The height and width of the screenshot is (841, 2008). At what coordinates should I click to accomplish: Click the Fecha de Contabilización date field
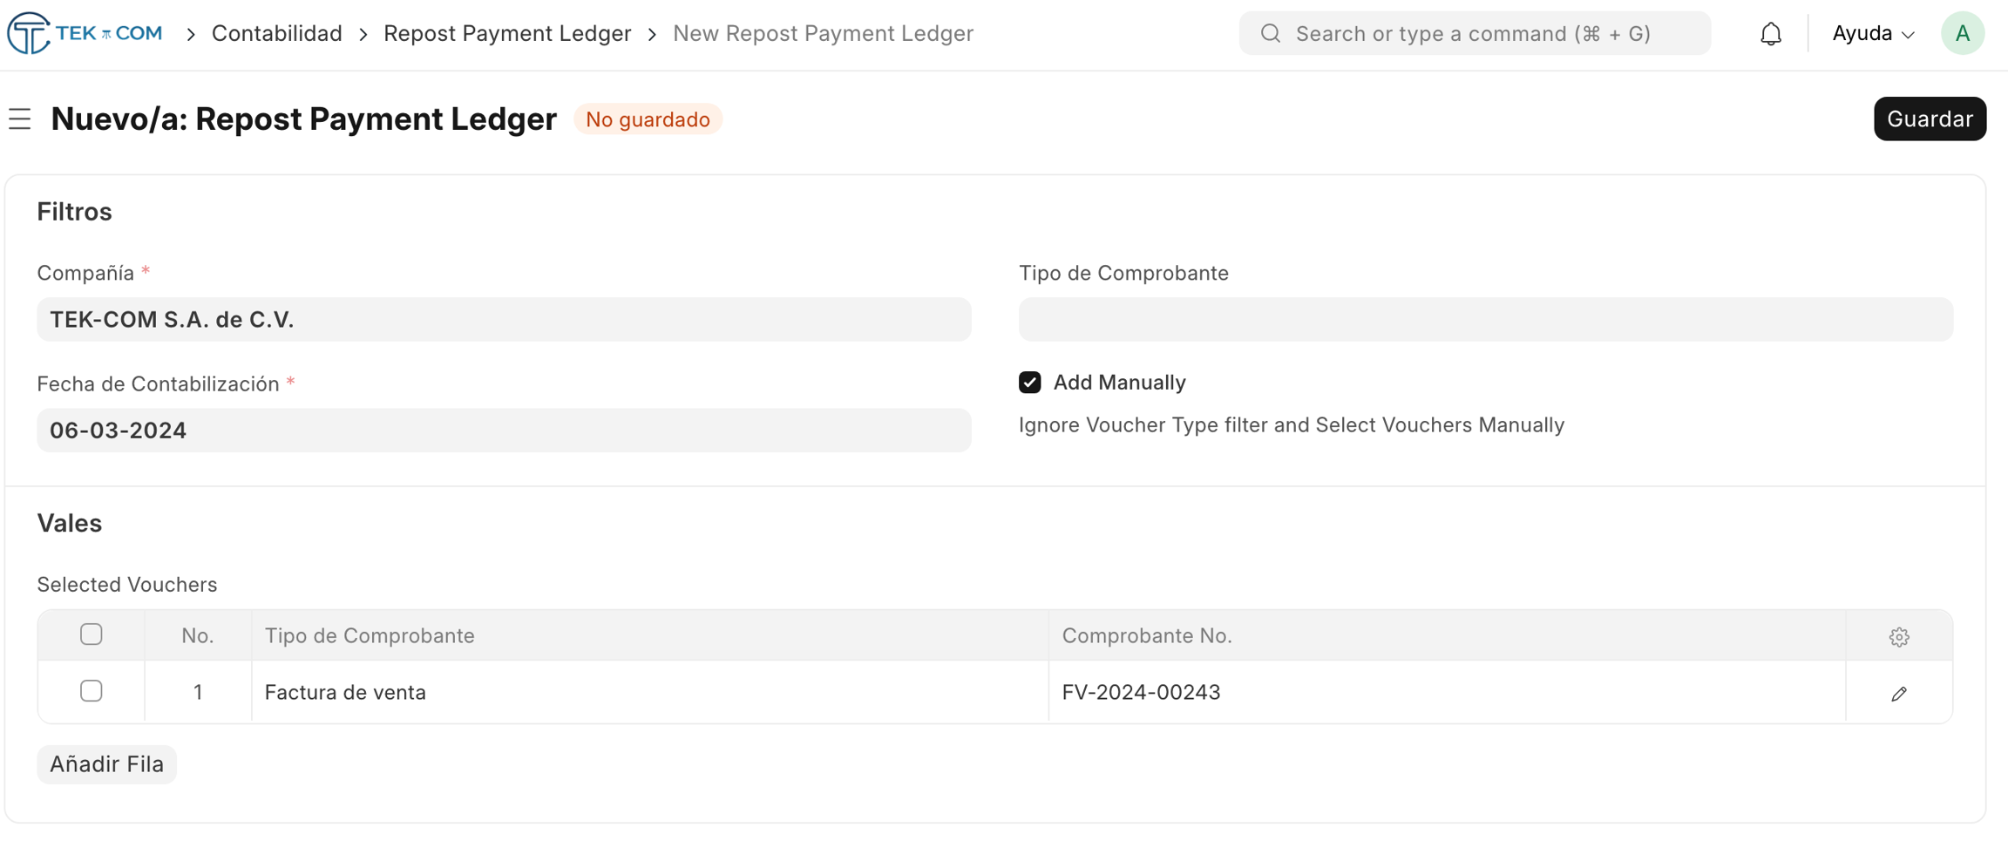click(504, 431)
